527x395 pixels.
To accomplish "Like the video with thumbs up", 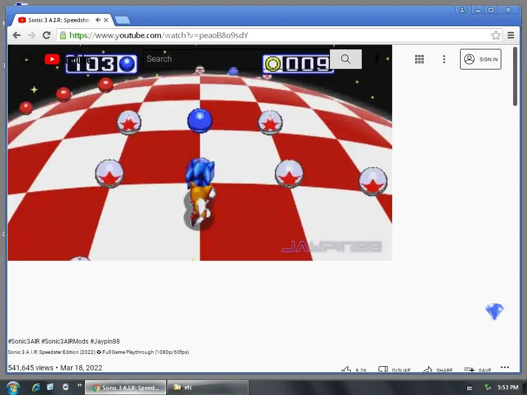I will point(354,369).
